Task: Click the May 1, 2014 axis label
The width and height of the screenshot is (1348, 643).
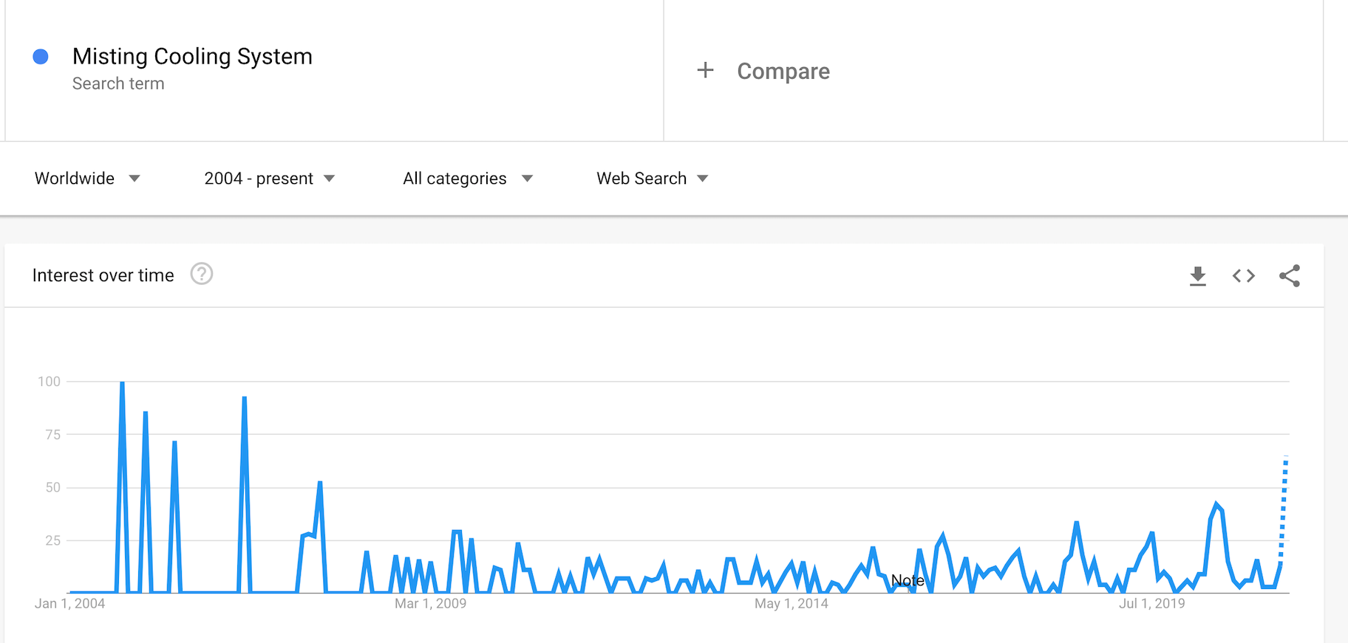Action: point(791,604)
